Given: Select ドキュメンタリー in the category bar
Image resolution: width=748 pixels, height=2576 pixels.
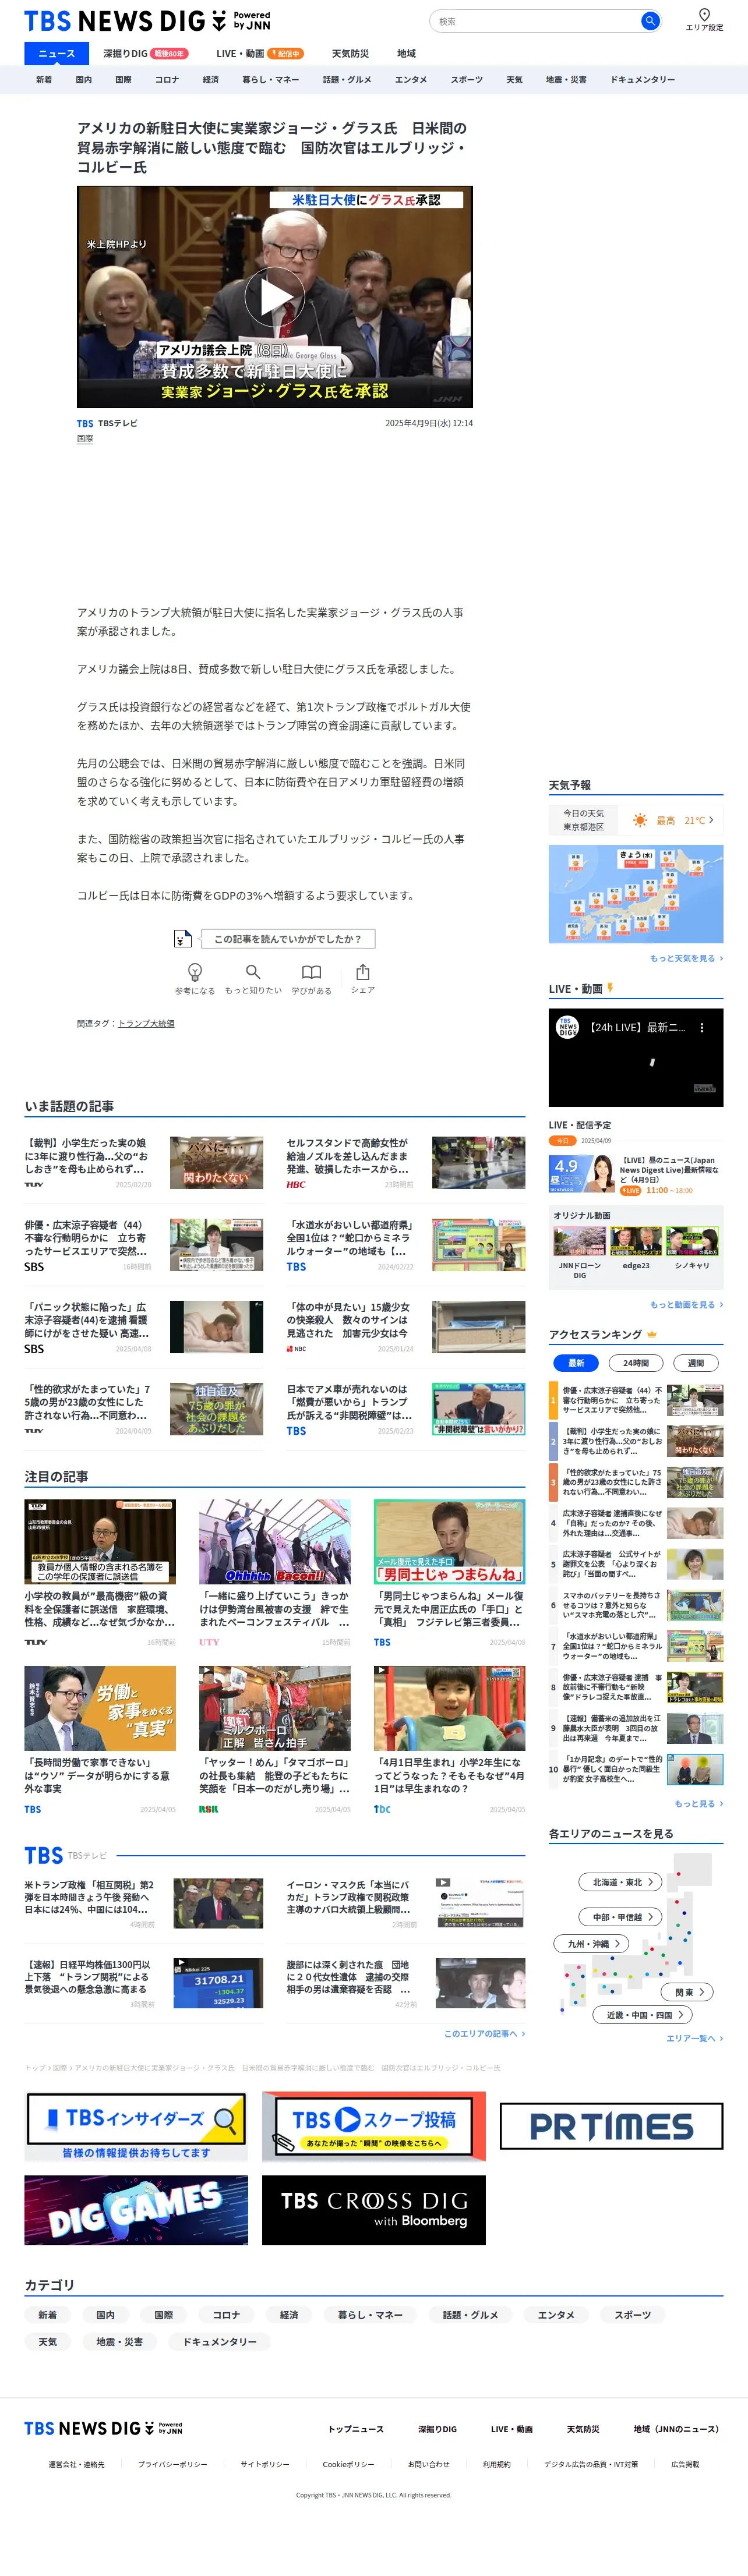Looking at the screenshot, I should click(642, 80).
